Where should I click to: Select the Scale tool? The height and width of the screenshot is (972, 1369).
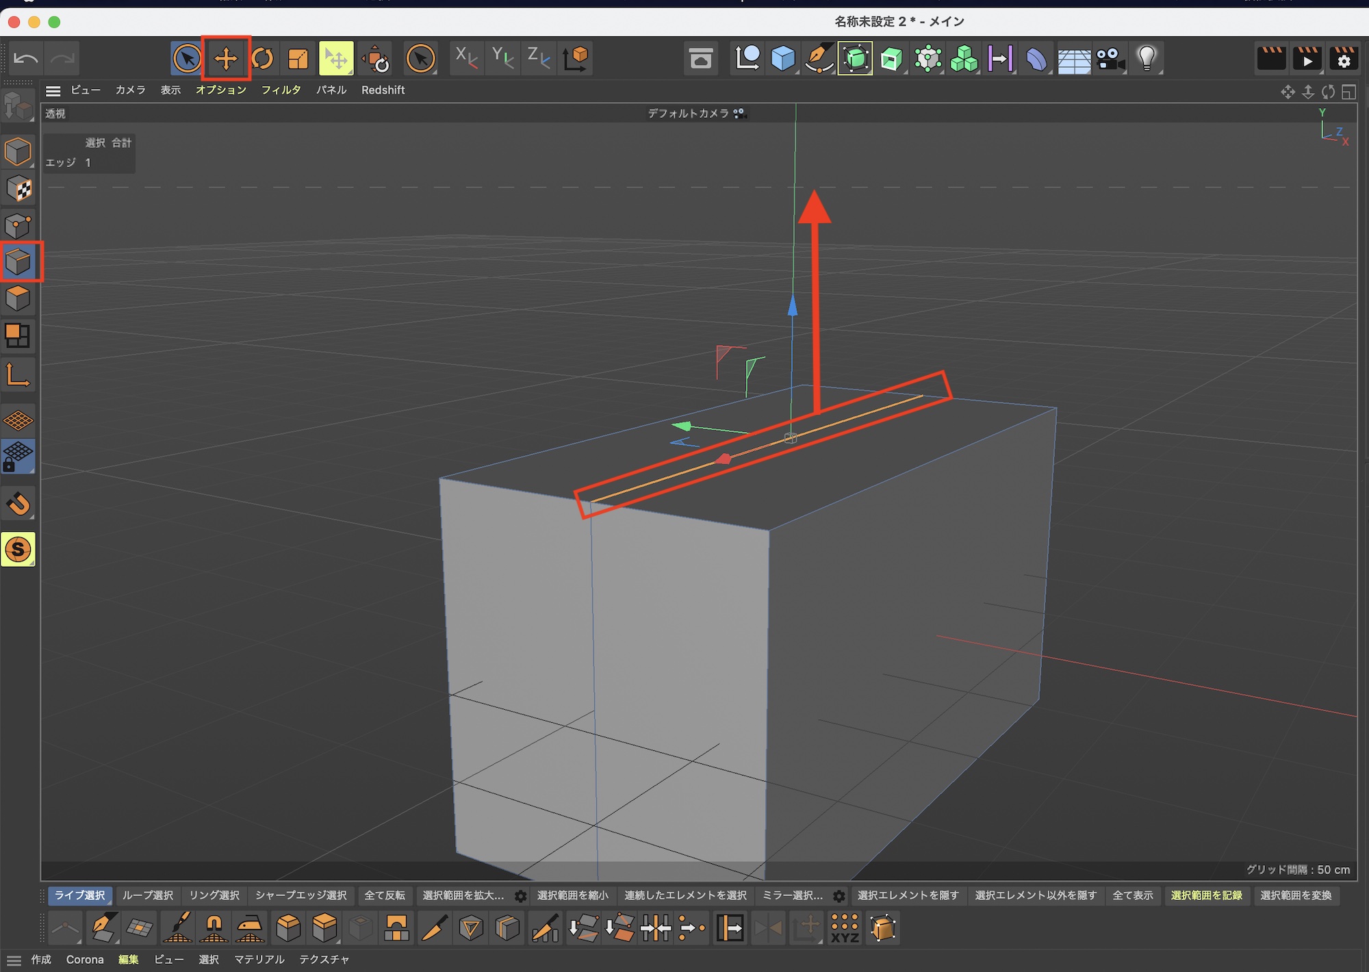tap(298, 59)
